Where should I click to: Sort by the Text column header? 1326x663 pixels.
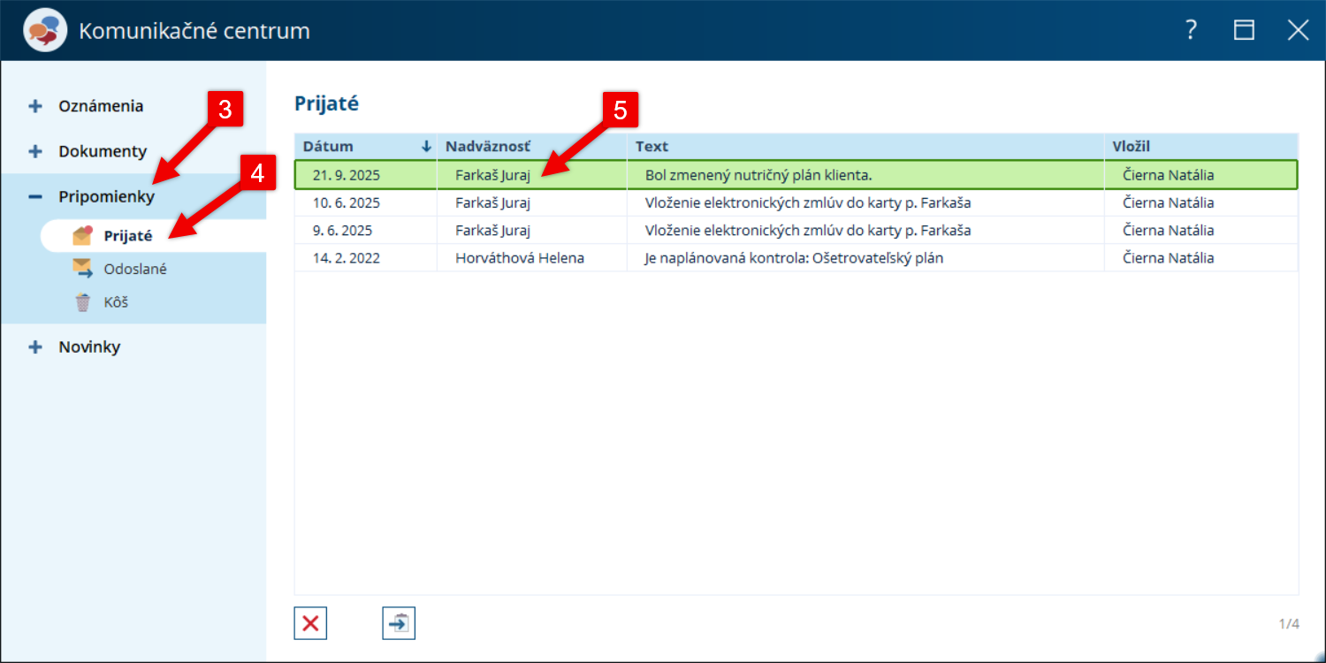click(866, 147)
